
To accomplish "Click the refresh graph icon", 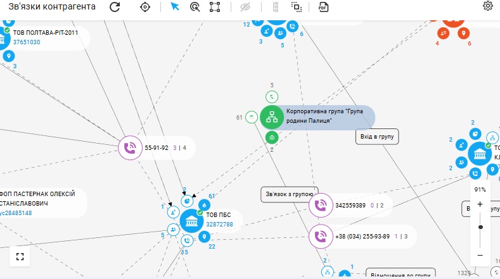I will tap(115, 7).
